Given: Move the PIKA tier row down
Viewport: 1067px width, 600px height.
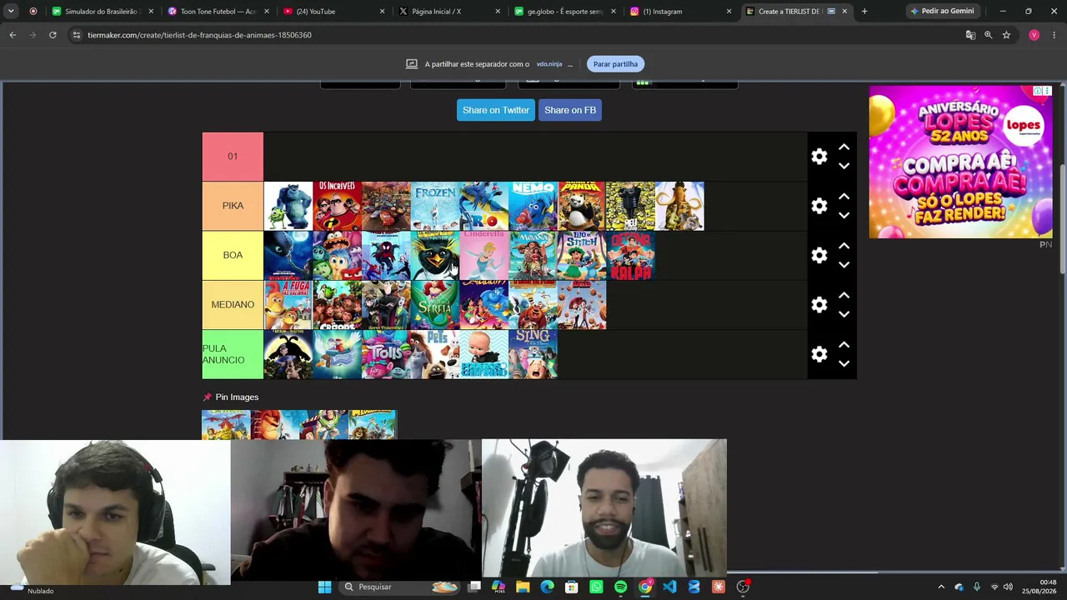Looking at the screenshot, I should coord(844,215).
